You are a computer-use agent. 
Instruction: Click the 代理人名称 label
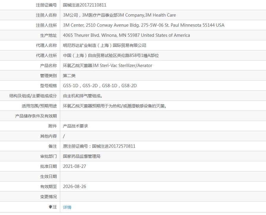tap(46, 45)
